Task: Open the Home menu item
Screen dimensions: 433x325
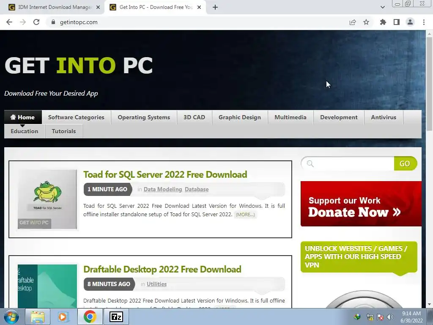Action: point(23,117)
